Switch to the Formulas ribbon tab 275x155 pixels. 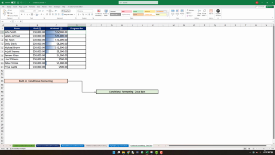click(x=32, y=7)
